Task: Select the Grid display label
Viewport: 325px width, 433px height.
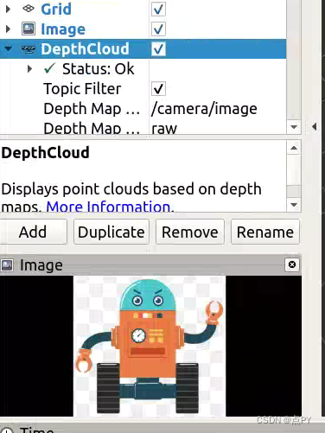Action: (56, 9)
